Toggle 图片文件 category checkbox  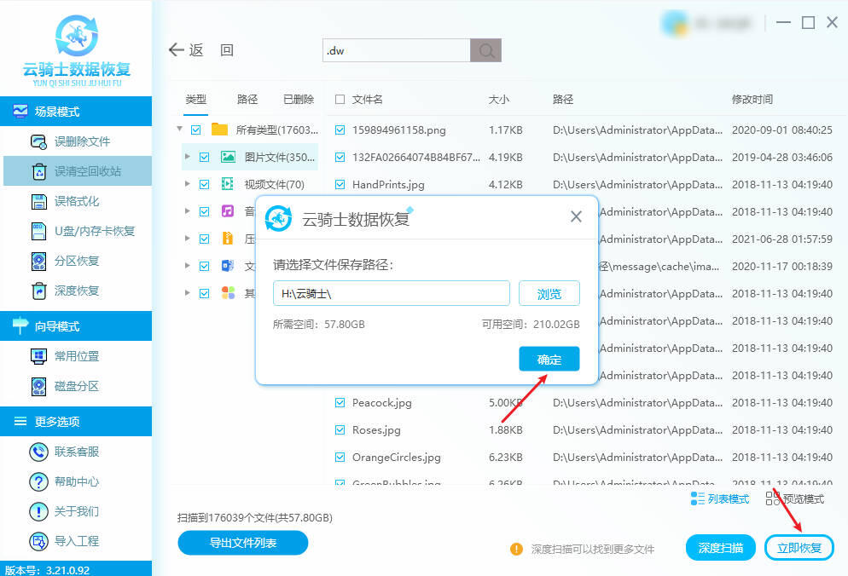click(204, 158)
